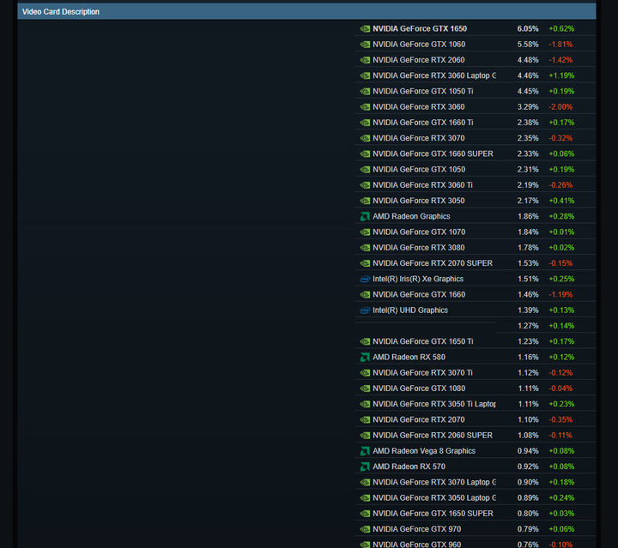The height and width of the screenshot is (548, 618).
Task: Click the 0.80% share value
Action: click(528, 514)
